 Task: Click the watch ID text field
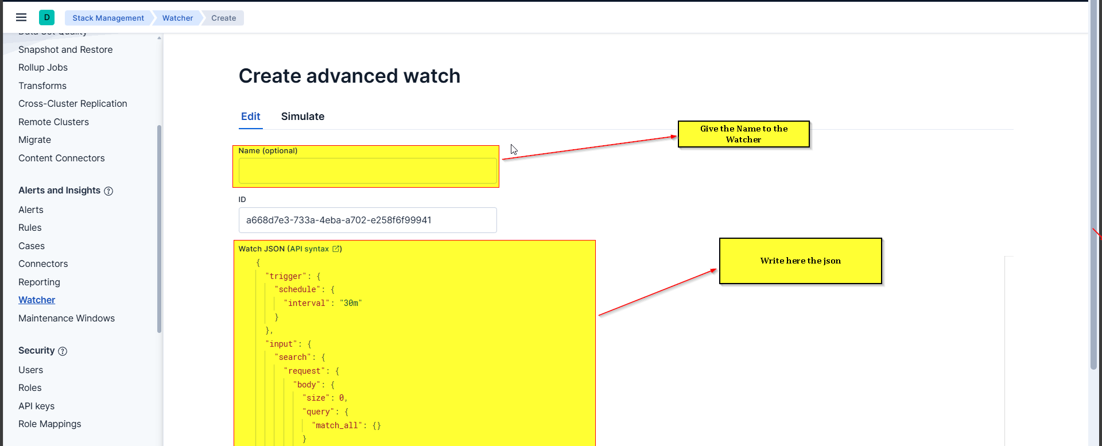pos(367,220)
